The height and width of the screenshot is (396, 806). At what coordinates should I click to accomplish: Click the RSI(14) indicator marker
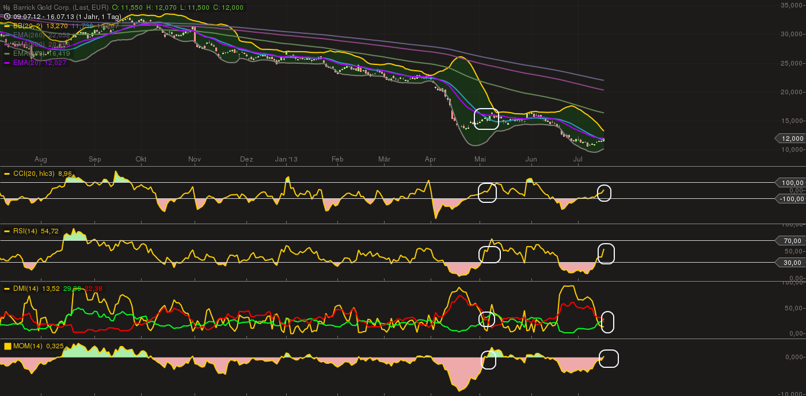coord(6,230)
